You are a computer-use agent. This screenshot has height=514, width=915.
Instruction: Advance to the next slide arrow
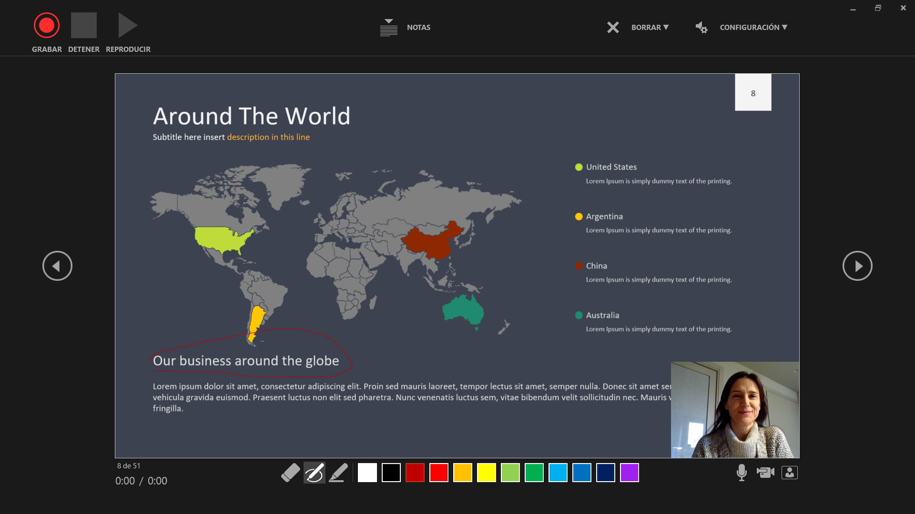click(857, 266)
